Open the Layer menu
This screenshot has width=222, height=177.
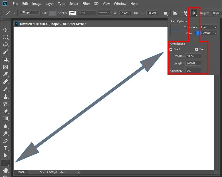tap(50, 4)
